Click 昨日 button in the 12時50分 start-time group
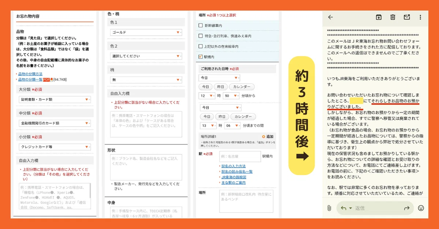 click(x=221, y=87)
